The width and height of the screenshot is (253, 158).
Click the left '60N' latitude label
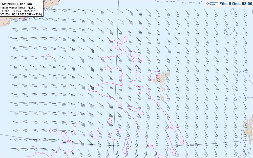coord(35,140)
